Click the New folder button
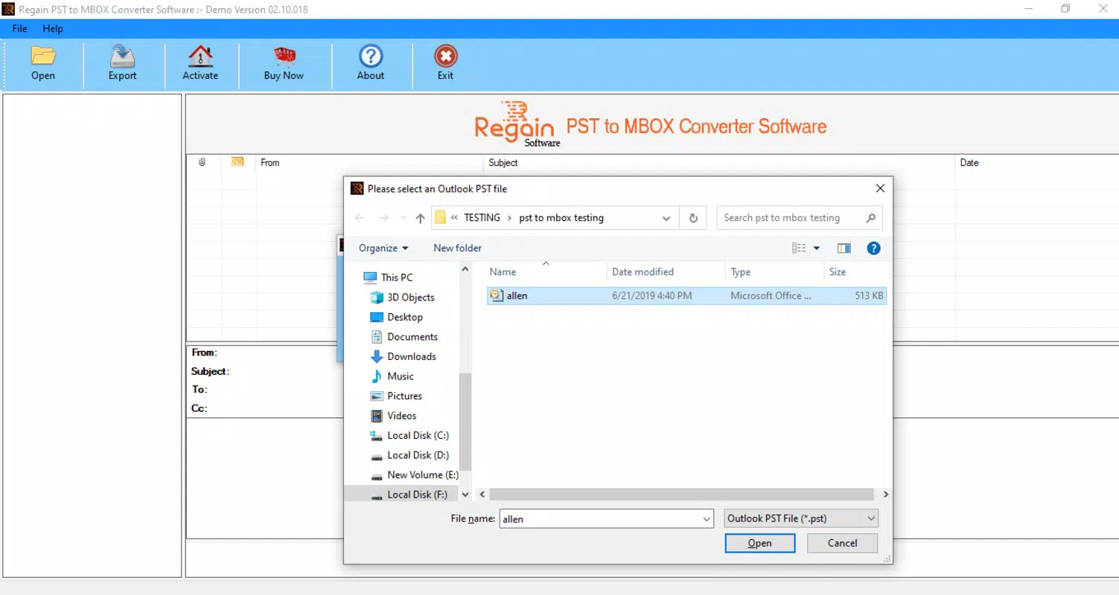The width and height of the screenshot is (1119, 595). click(x=458, y=248)
